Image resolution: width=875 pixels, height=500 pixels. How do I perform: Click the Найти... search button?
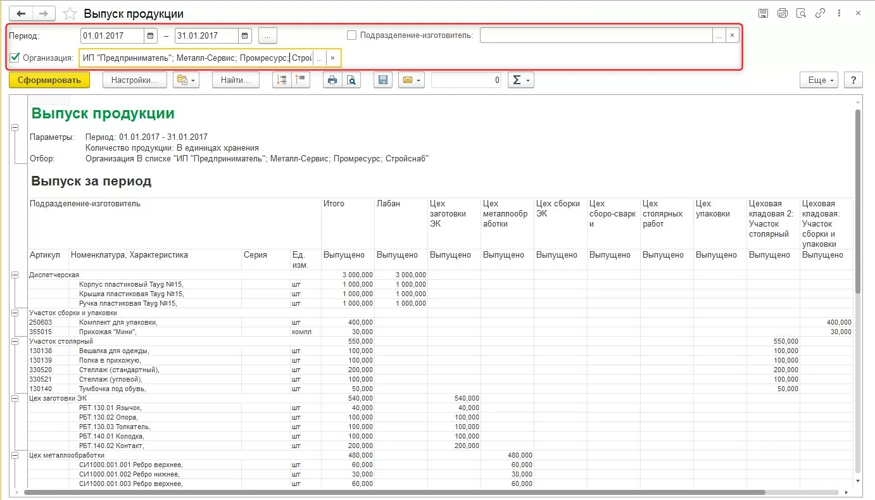236,80
